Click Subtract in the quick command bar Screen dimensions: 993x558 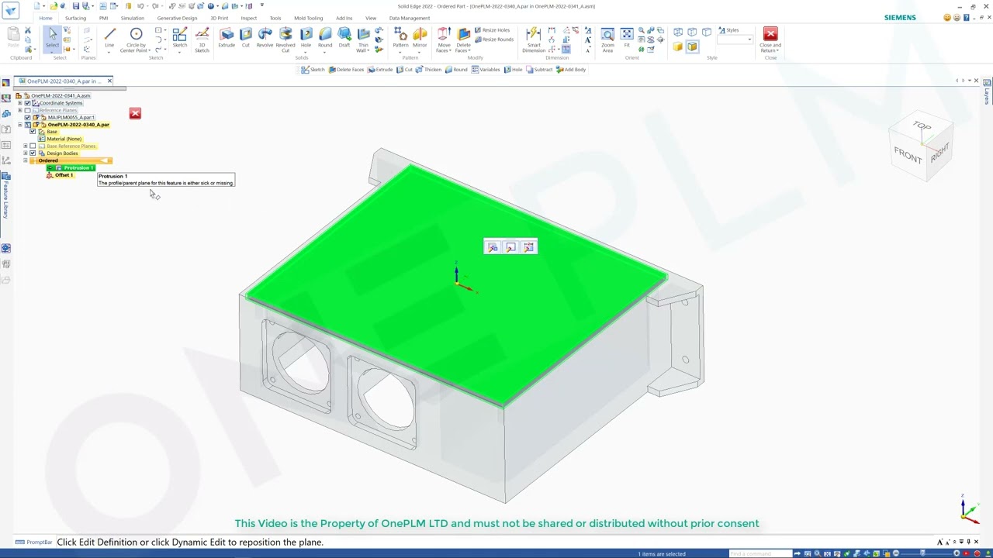click(x=539, y=70)
